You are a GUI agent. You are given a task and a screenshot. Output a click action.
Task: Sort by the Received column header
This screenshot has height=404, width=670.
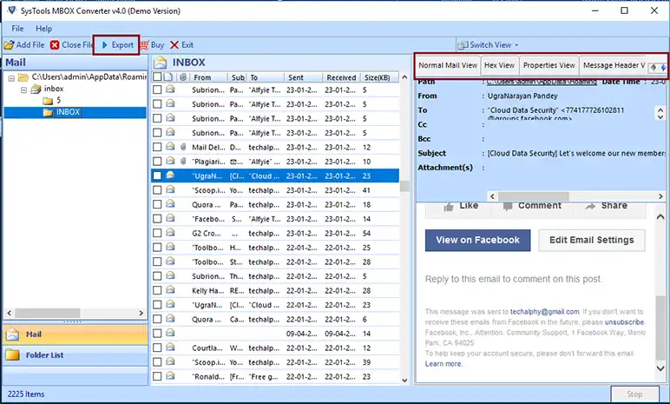point(341,77)
